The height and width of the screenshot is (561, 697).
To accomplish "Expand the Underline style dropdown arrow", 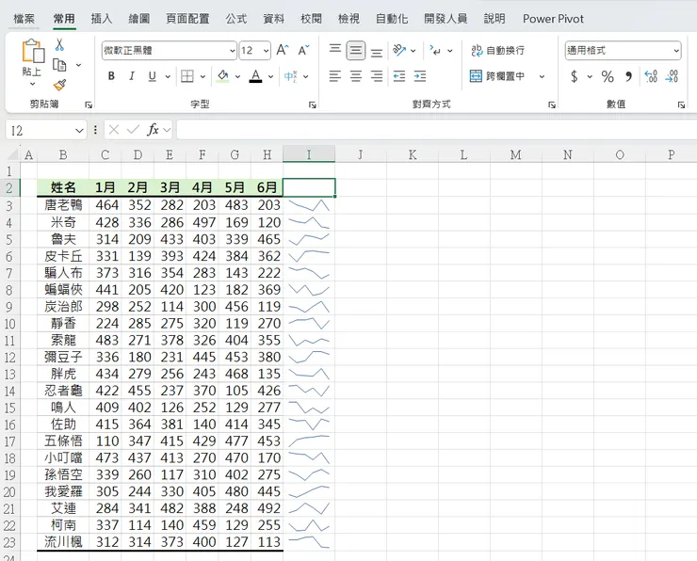I will [168, 76].
